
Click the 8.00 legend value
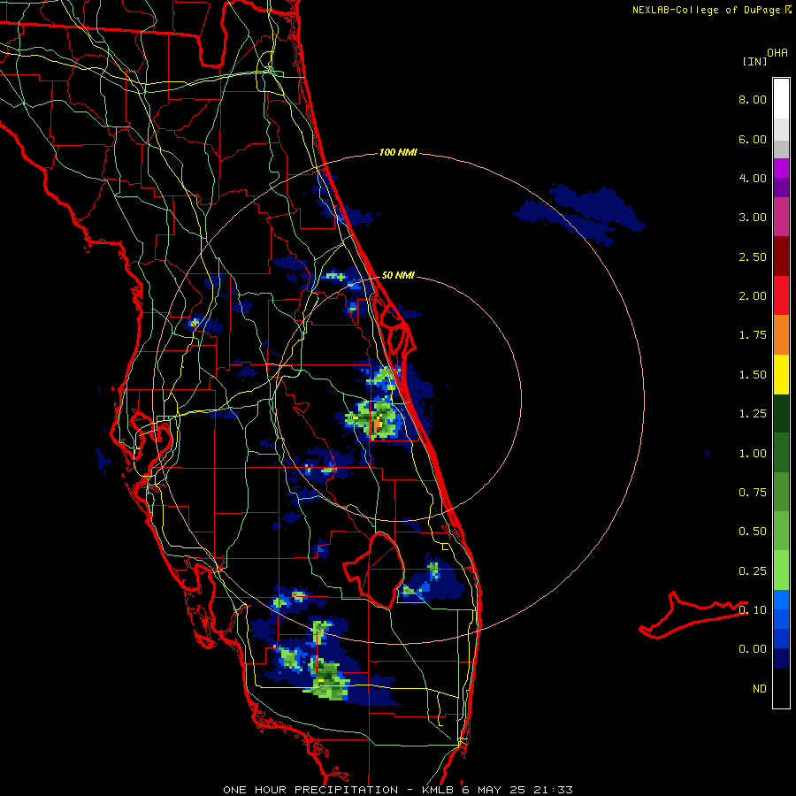pos(753,99)
